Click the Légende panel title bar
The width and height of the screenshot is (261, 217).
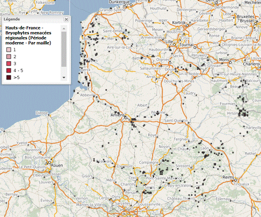point(31,19)
